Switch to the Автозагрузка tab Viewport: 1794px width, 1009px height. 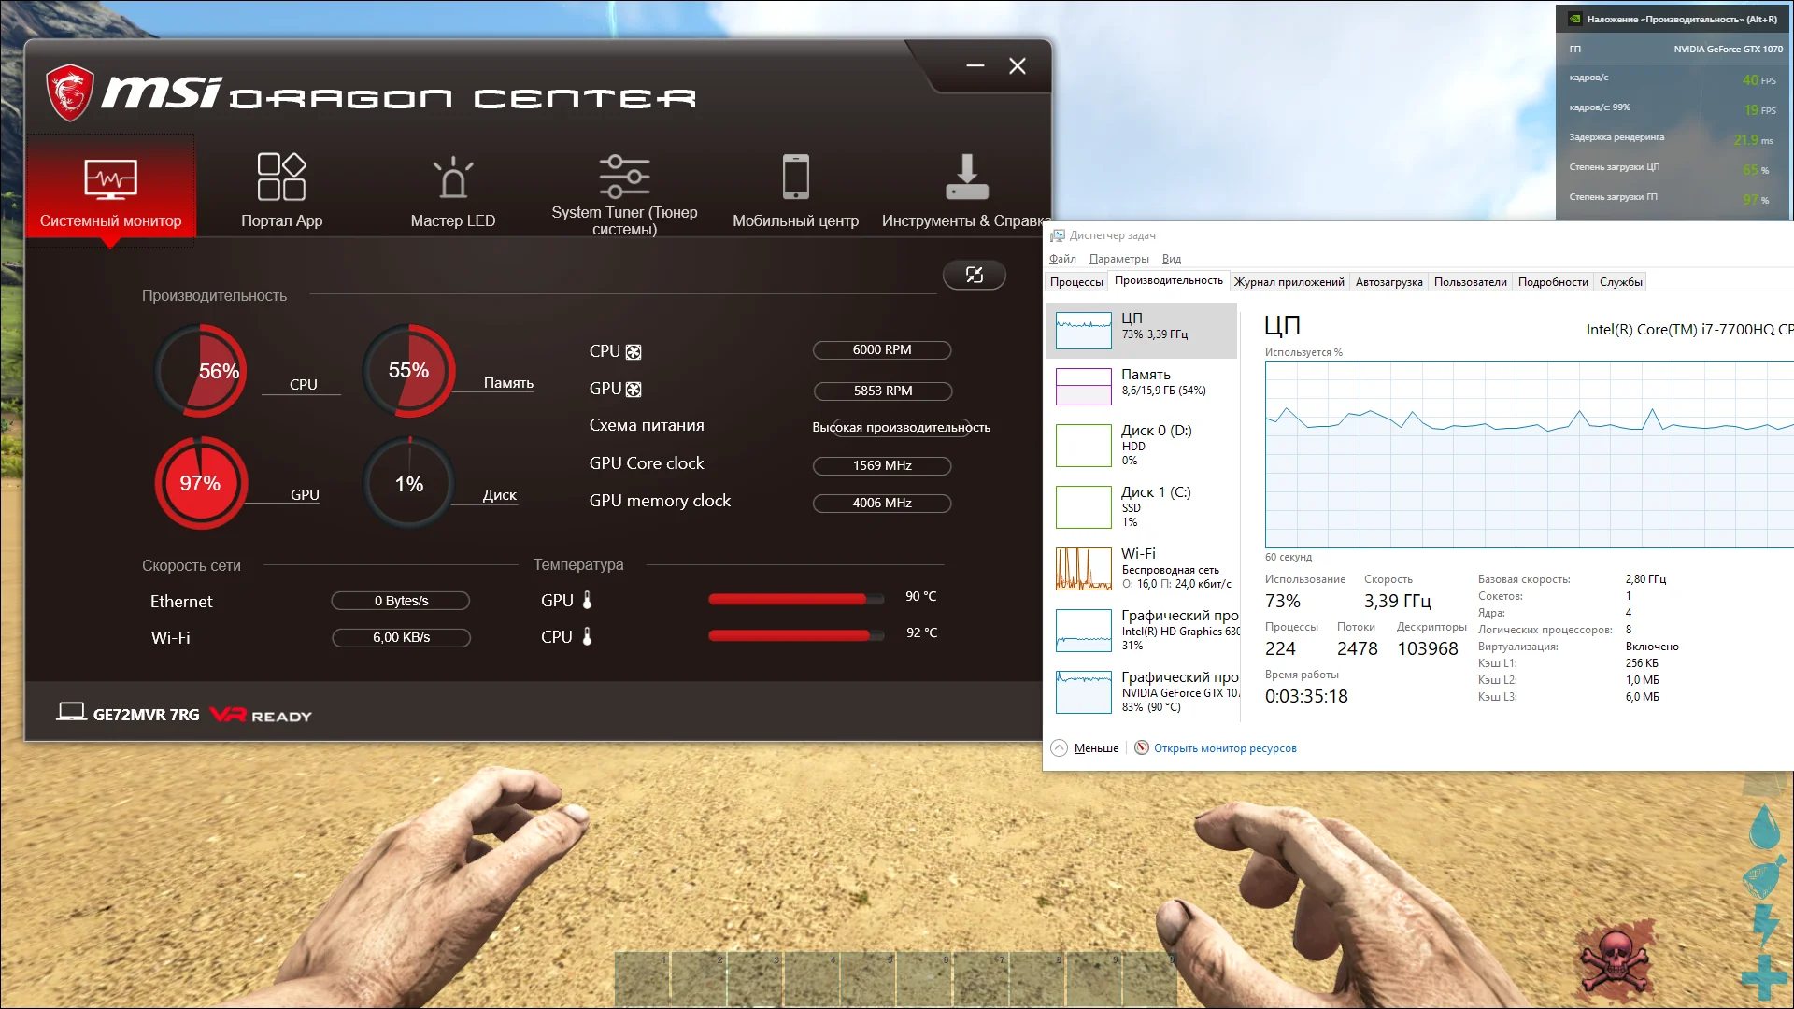1388,282
